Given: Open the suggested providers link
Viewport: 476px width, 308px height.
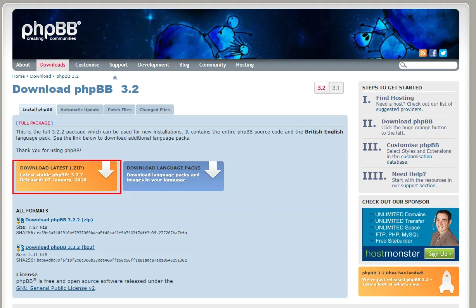Looking at the screenshot, I should coord(399,110).
